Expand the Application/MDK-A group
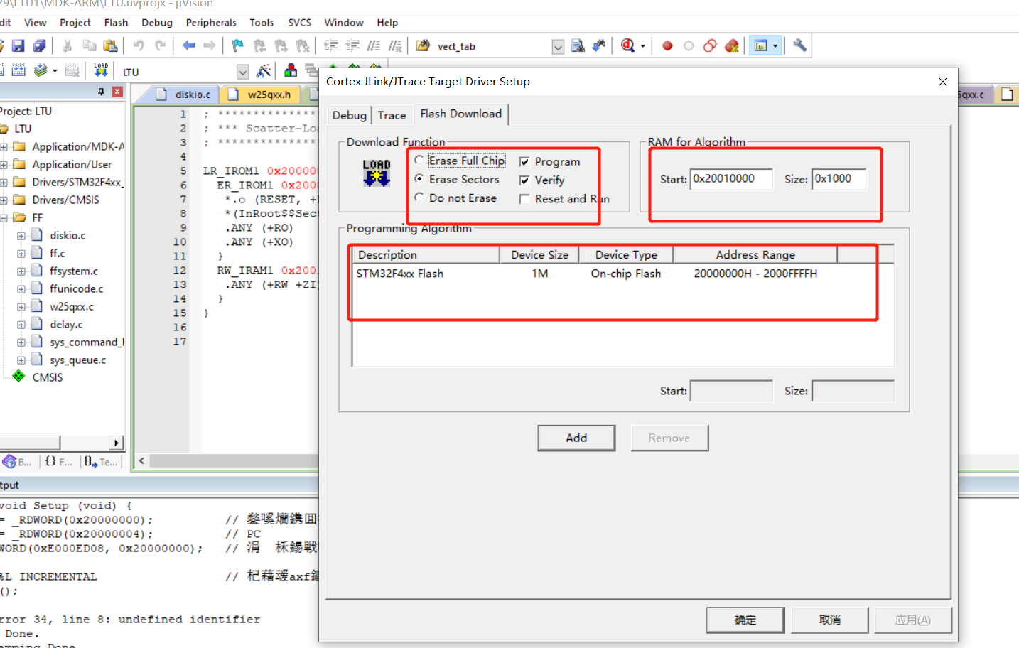This screenshot has width=1019, height=648. 4,147
